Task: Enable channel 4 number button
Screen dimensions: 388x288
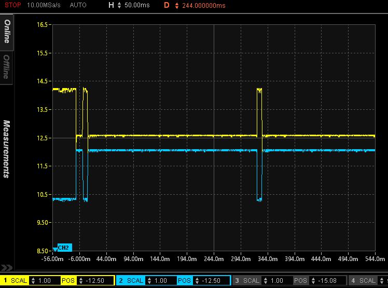Action: [353, 281]
